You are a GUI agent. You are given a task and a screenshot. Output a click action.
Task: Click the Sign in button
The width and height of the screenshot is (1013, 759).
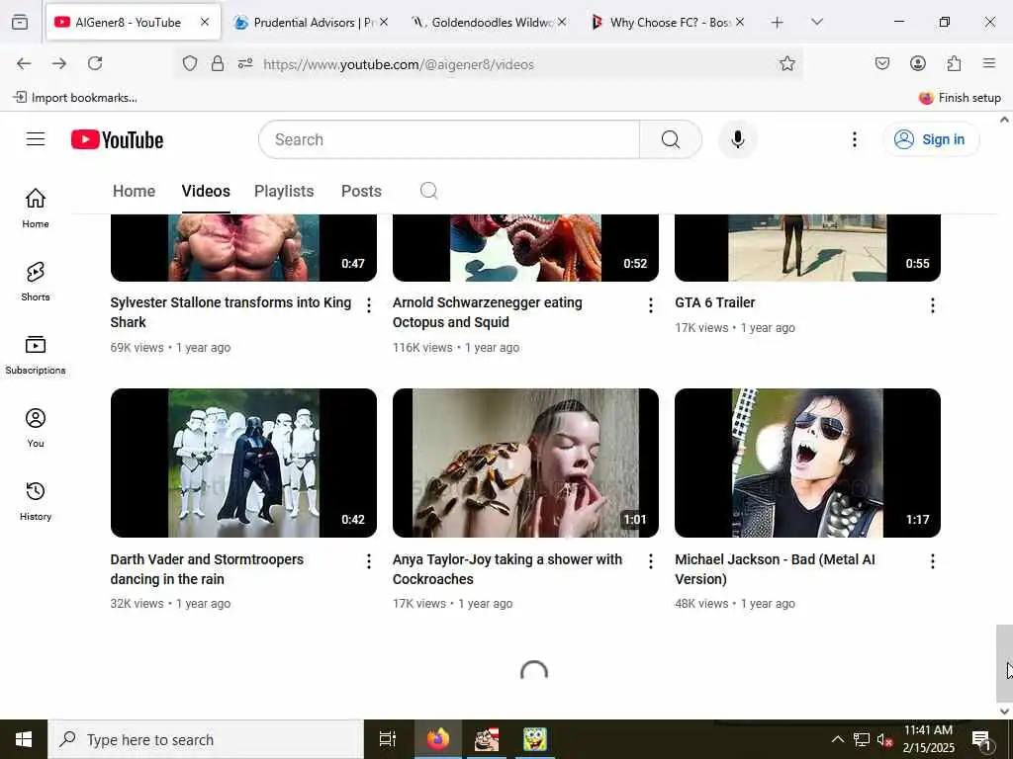click(930, 139)
